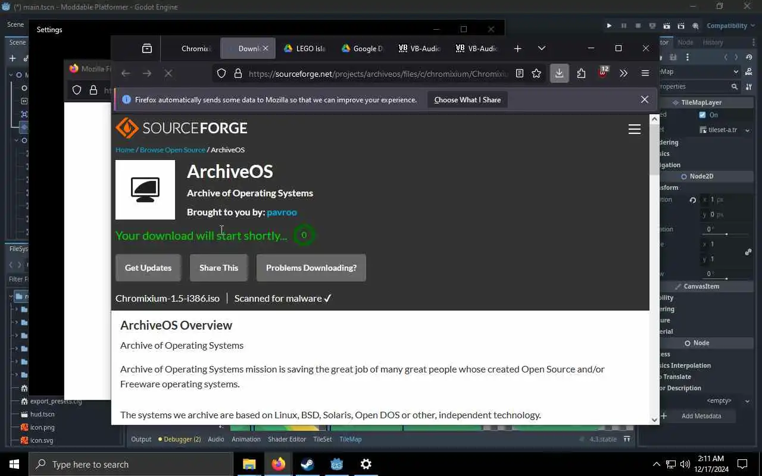This screenshot has width=762, height=476.
Task: Run a specific scene in Godot
Action: click(681, 26)
